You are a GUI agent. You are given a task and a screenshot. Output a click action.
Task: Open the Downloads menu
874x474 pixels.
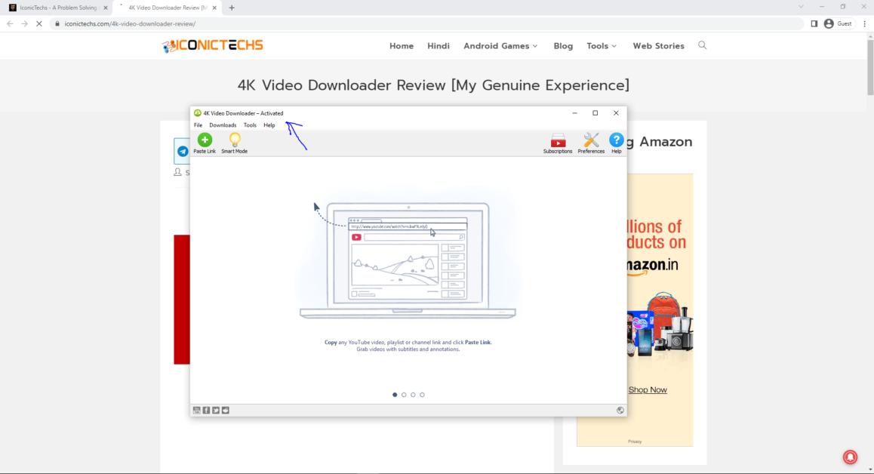click(x=223, y=125)
